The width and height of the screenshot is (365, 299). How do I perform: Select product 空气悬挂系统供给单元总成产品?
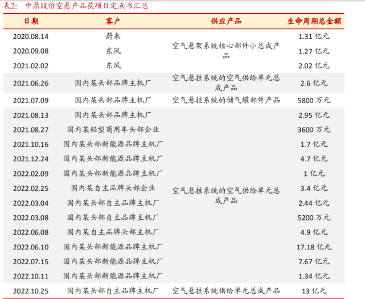226,291
